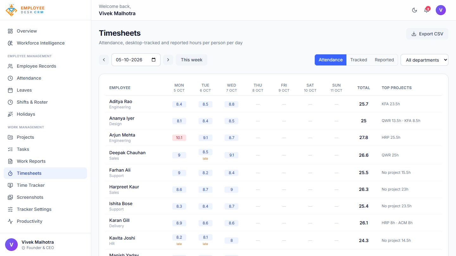Go to the previous week with the left chevron
Image resolution: width=456 pixels, height=256 pixels.
point(104,60)
